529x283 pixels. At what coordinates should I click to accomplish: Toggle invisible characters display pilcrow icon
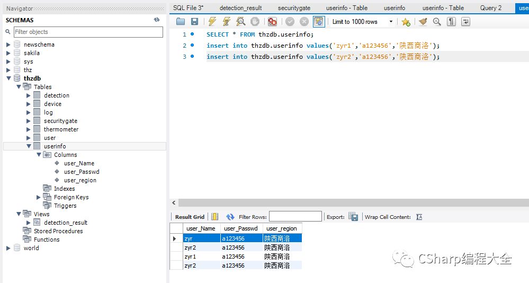coord(451,22)
